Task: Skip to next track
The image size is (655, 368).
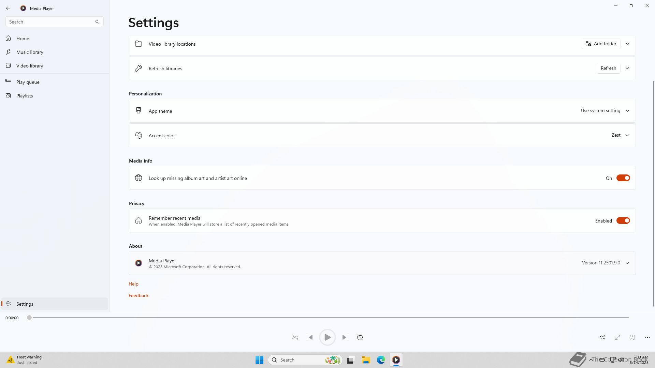Action: [345, 337]
